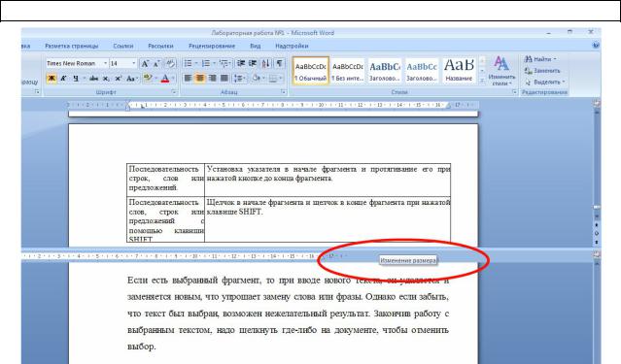This screenshot has width=621, height=364.
Task: Open Рецензирование tab
Action: [212, 46]
